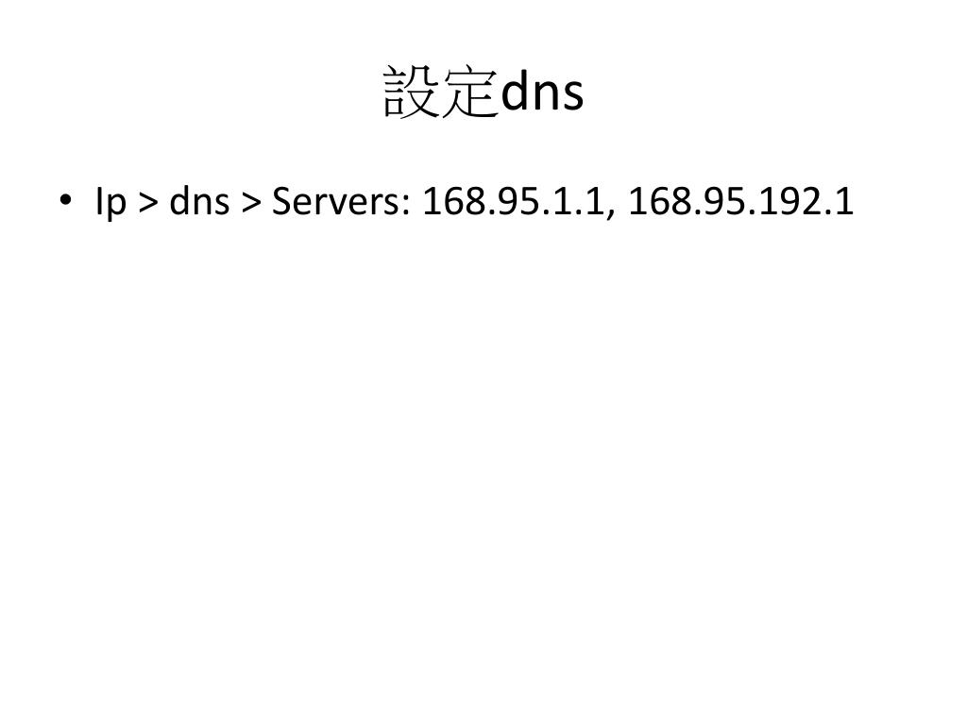
Task: Click the slide title 設定dns
Action: coord(483,92)
